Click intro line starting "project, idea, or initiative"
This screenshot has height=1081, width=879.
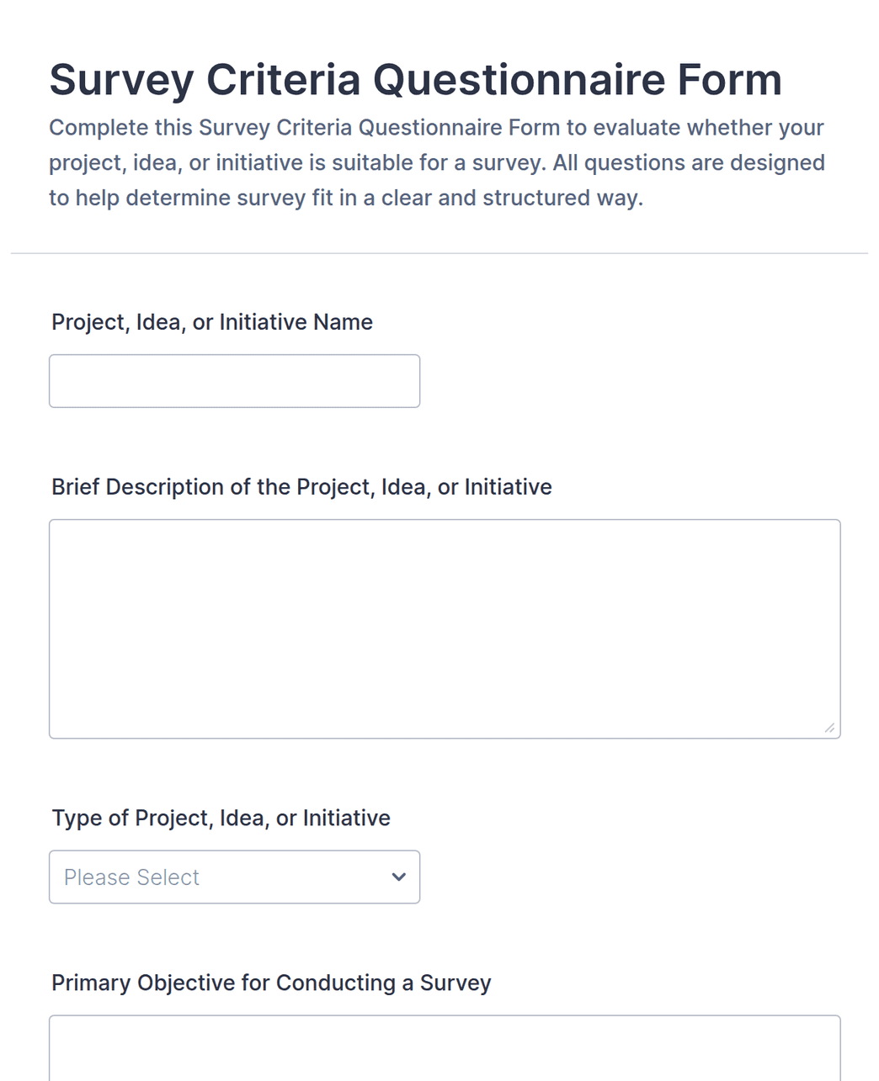pos(437,162)
